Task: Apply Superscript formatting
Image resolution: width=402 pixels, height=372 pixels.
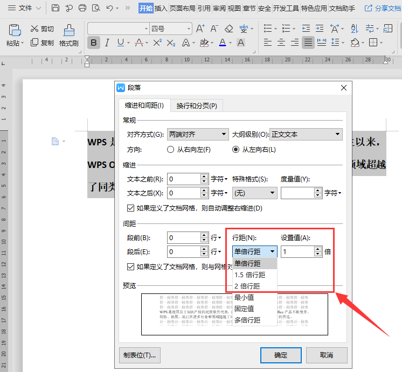Action: [157, 43]
